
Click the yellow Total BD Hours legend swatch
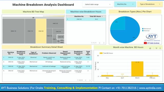point(101,53)
